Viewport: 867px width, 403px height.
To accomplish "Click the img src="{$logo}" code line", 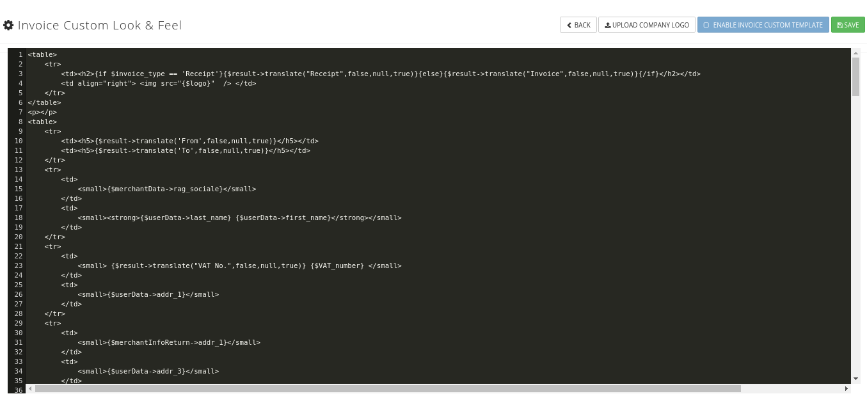I will pyautogui.click(x=159, y=83).
